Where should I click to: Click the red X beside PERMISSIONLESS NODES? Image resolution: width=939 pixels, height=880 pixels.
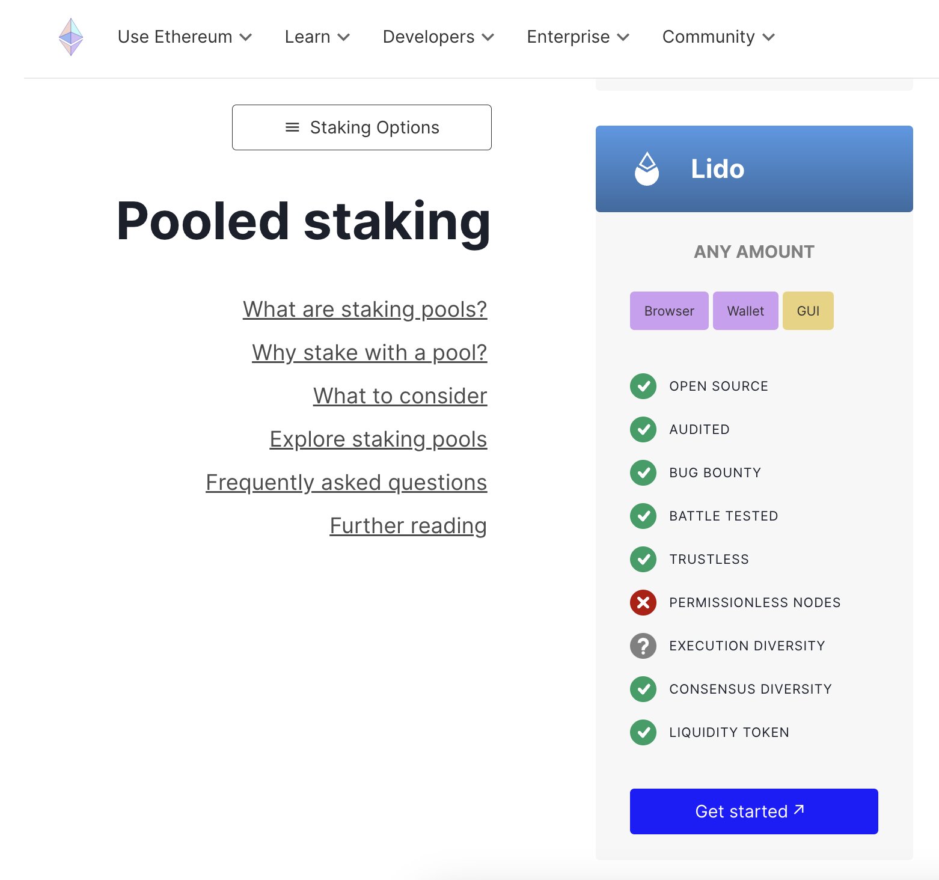click(643, 602)
